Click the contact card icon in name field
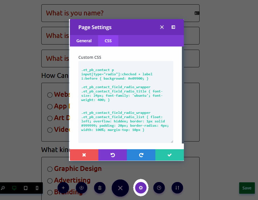This screenshot has height=200, width=258. point(197,13)
